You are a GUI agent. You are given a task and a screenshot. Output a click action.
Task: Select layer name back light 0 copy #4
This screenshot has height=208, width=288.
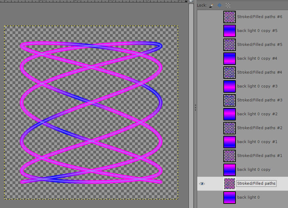257,58
